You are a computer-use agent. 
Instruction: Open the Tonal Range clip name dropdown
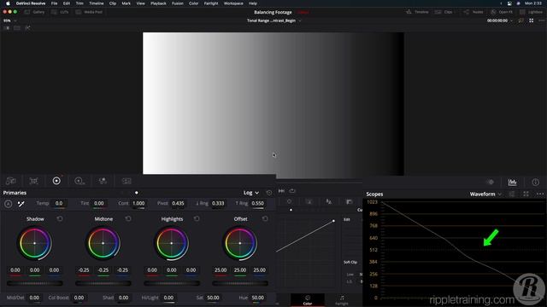click(273, 20)
